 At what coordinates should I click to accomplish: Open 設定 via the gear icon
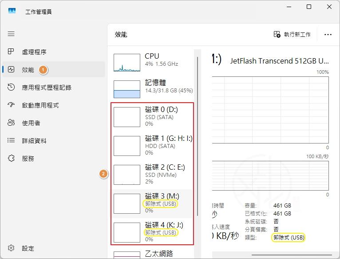[12, 248]
